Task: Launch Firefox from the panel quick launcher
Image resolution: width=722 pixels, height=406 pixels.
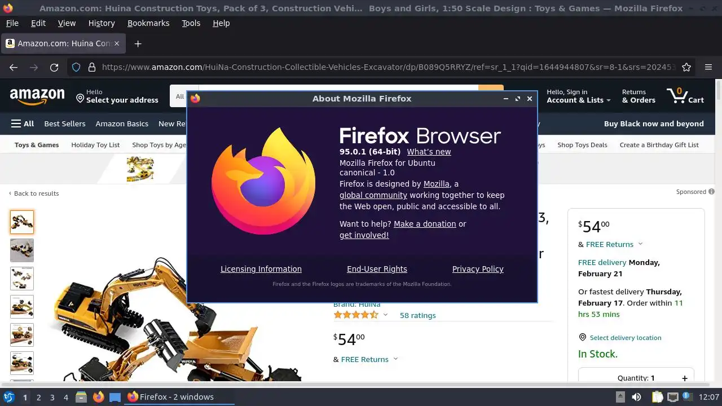Action: click(x=98, y=397)
